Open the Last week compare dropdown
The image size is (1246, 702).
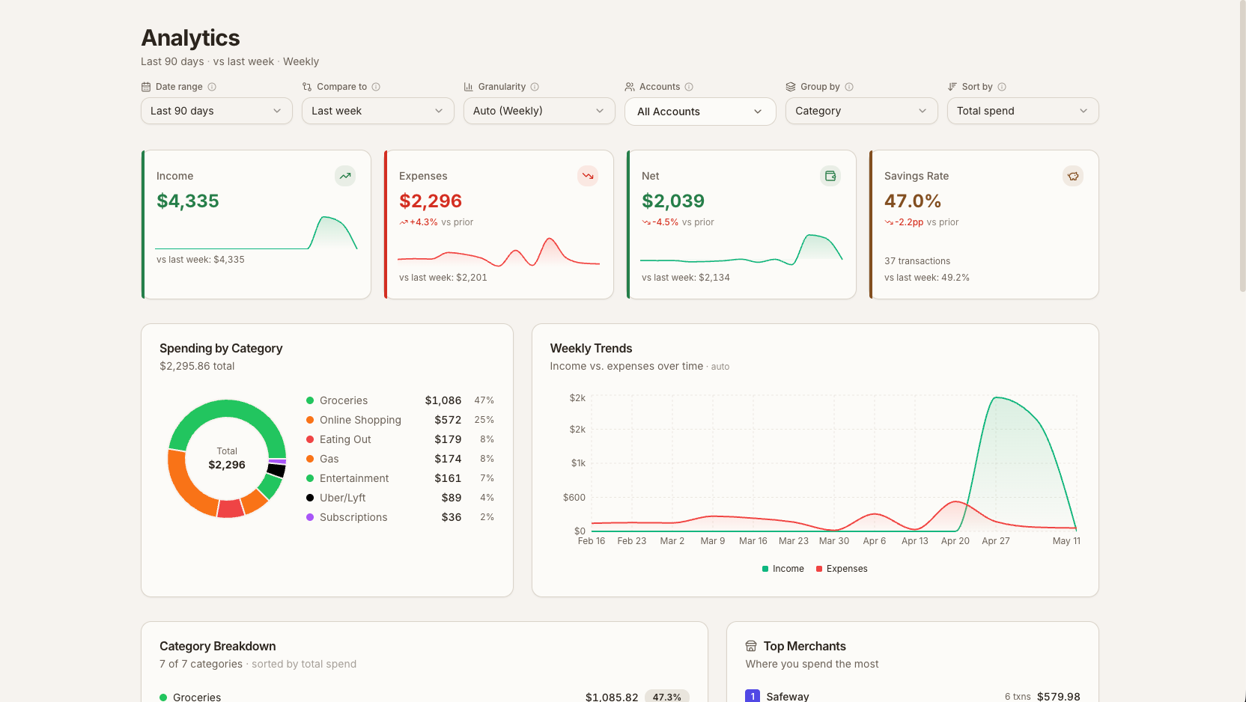click(x=378, y=111)
